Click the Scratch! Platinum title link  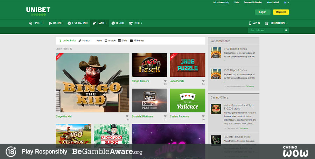(x=142, y=116)
